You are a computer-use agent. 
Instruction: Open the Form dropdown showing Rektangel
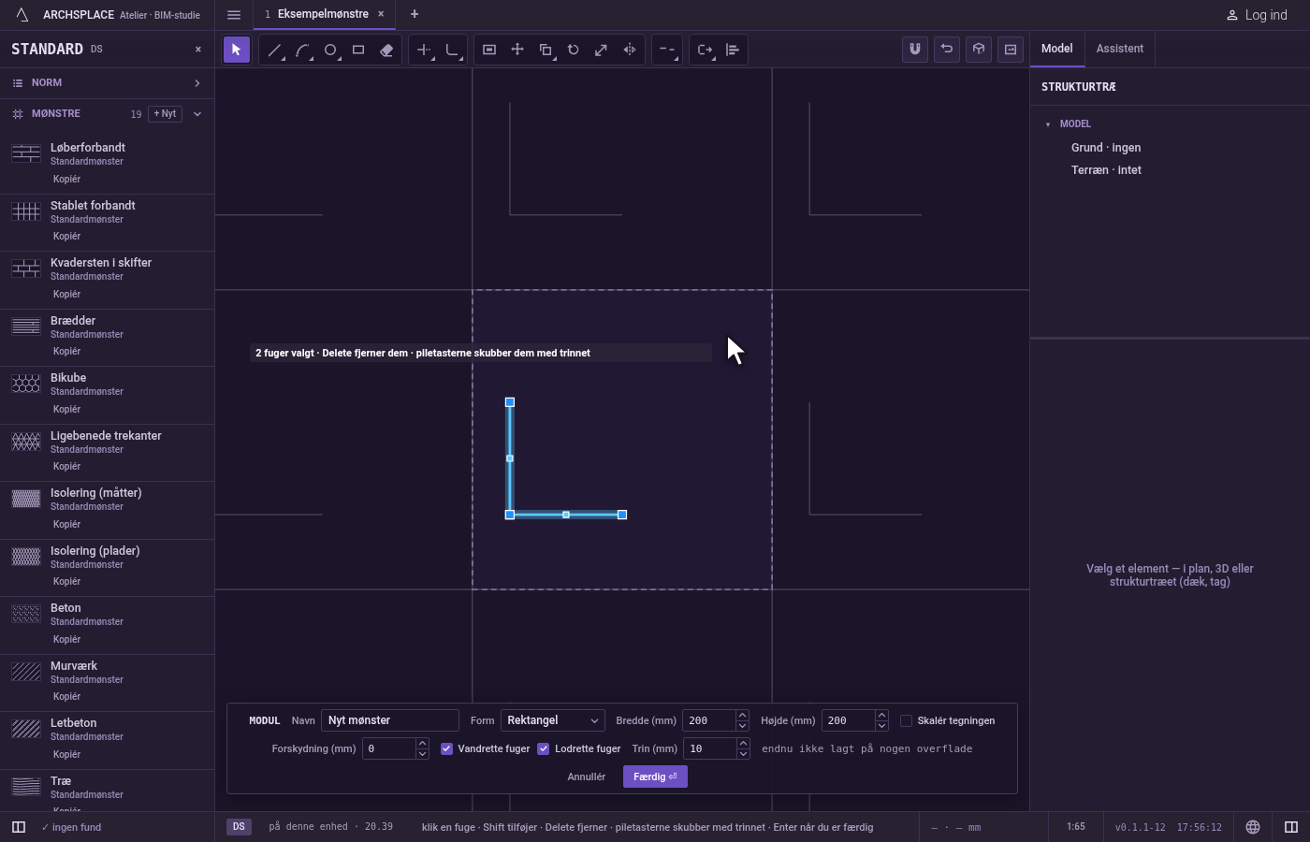click(x=553, y=720)
